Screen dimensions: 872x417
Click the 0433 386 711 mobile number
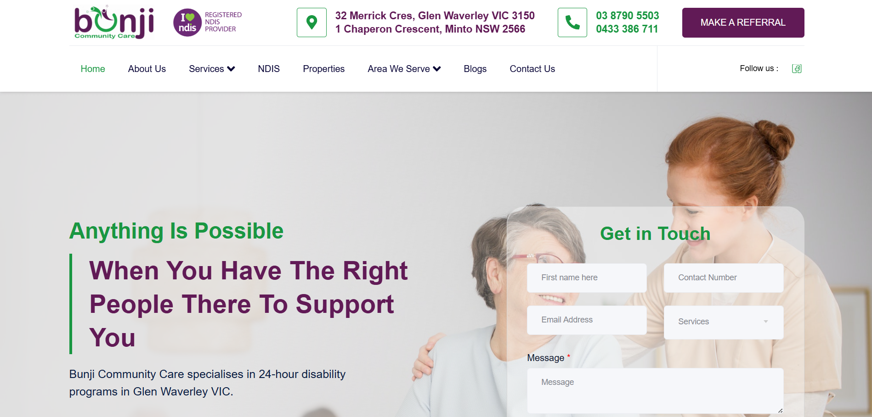pos(627,29)
